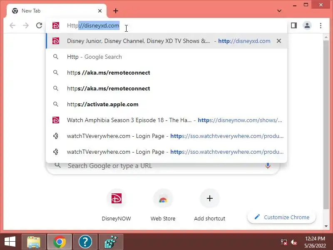The image size is (333, 250).
Task: Click the page scrollbar down arrow
Action: [326, 226]
